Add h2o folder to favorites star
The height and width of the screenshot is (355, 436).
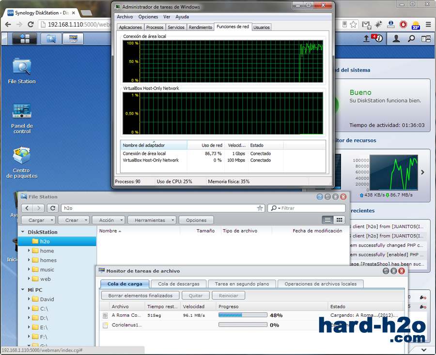click(x=260, y=208)
